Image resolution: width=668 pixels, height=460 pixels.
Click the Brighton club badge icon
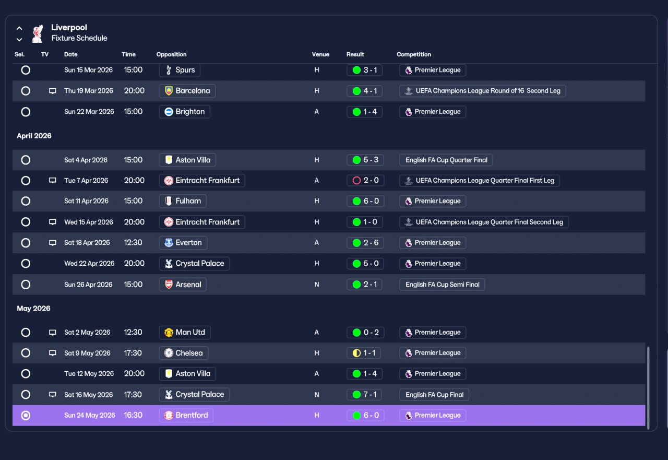coord(169,112)
